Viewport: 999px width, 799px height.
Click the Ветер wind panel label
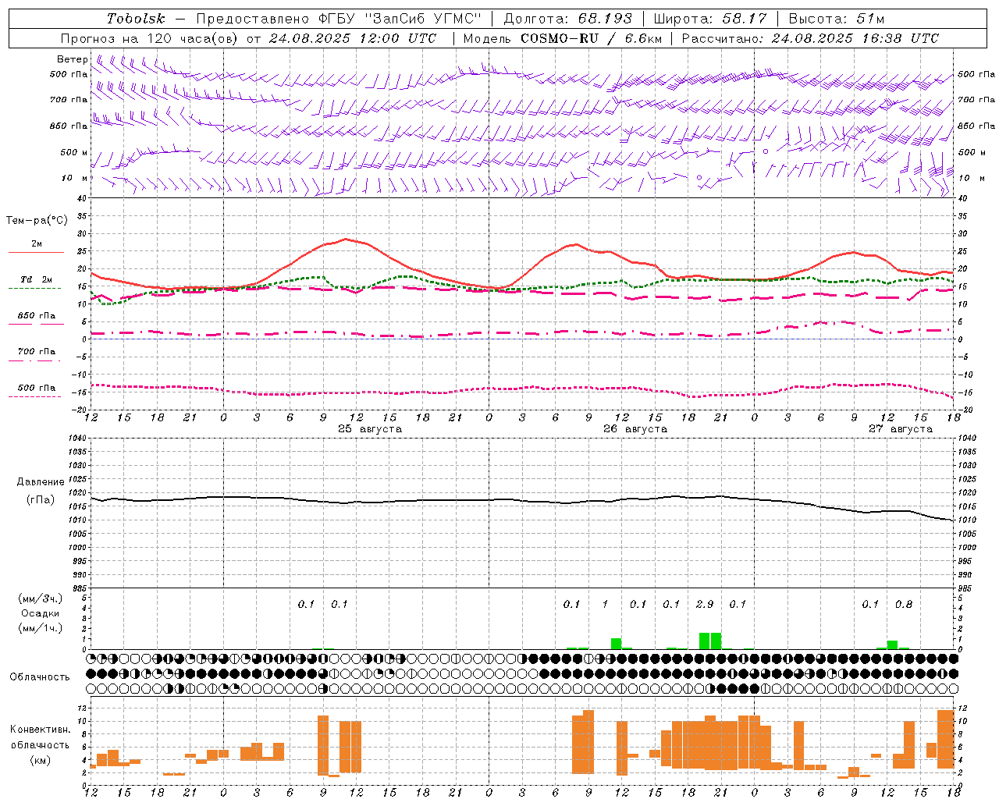click(x=73, y=59)
